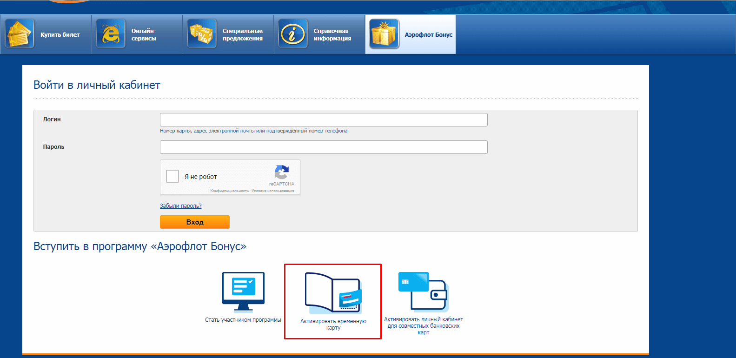Click the 'Забыли пароль?' link

click(x=180, y=206)
